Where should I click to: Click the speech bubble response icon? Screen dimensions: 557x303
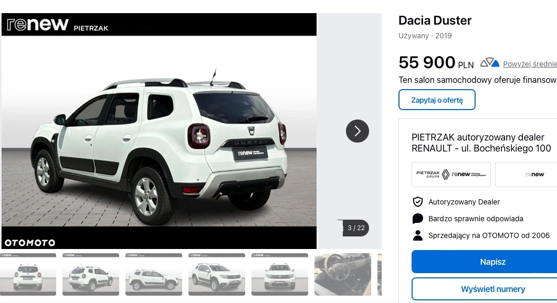pyautogui.click(x=418, y=219)
